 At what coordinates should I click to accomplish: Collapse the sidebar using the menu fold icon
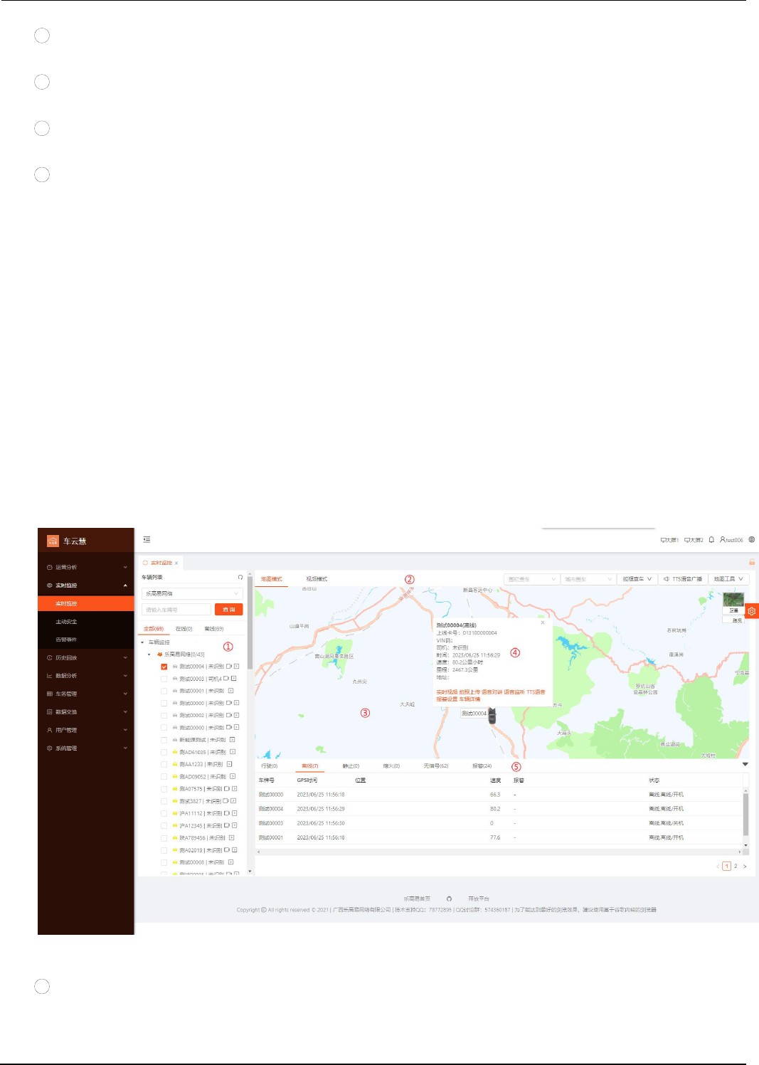(x=147, y=540)
